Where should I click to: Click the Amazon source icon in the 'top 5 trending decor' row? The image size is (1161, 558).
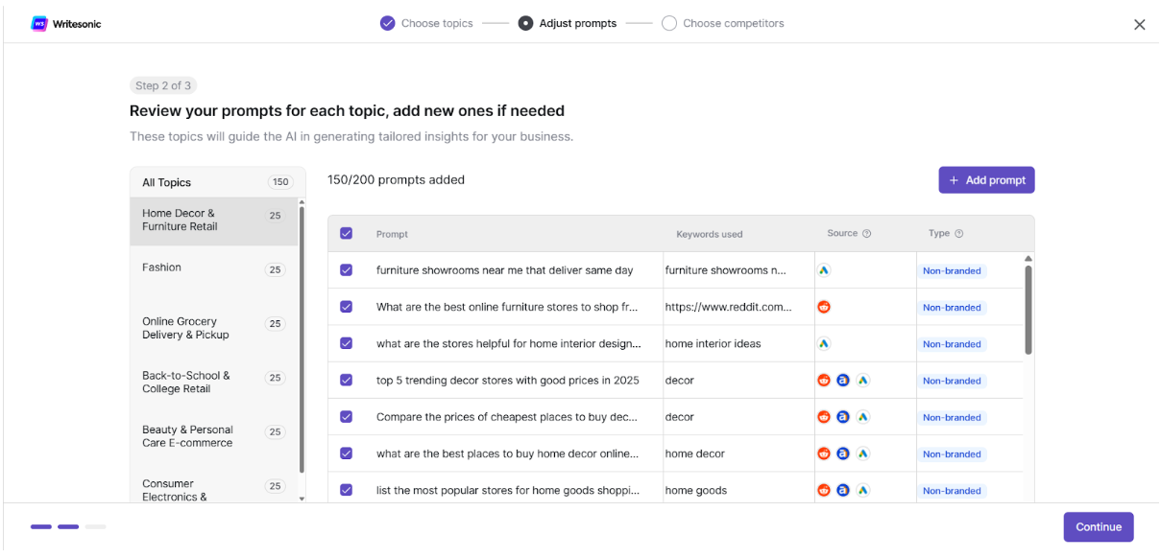[843, 380]
